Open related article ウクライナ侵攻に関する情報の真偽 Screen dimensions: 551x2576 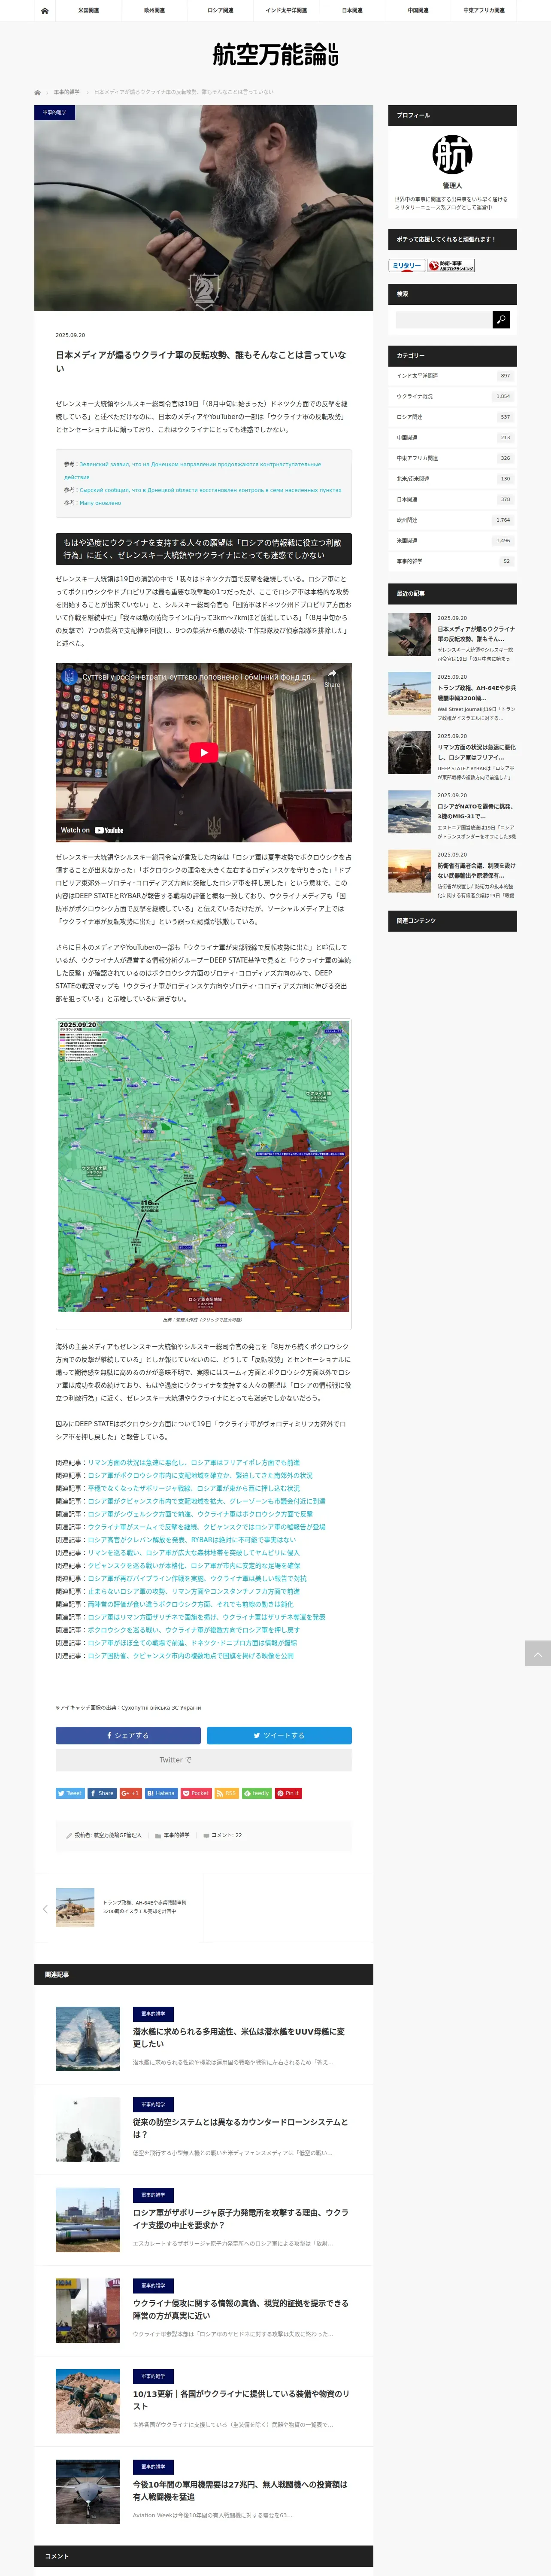coord(241,2309)
